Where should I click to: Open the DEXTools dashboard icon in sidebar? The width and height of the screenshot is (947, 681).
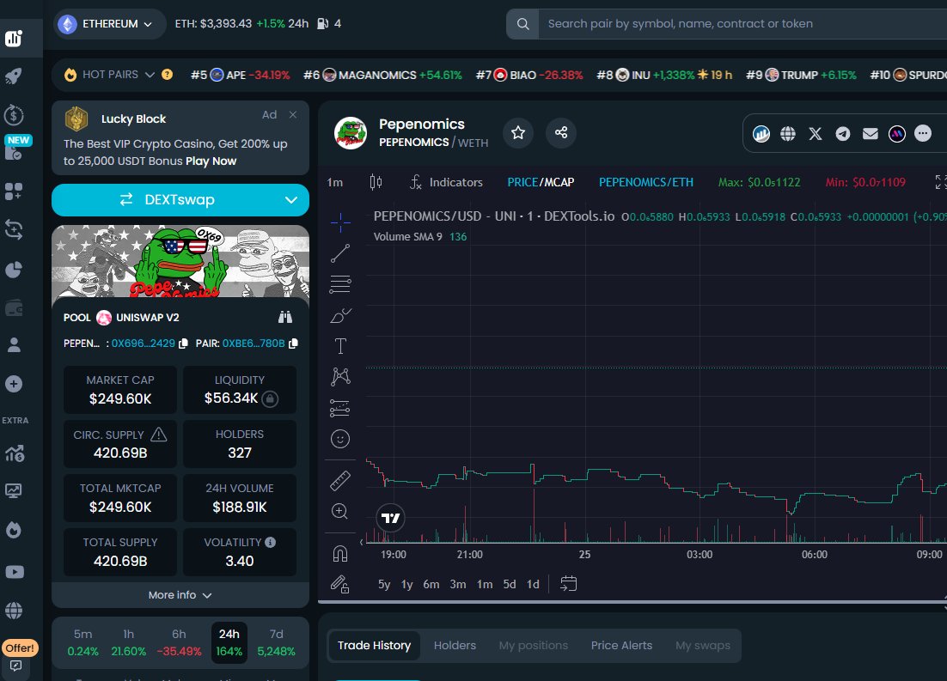pyautogui.click(x=14, y=38)
